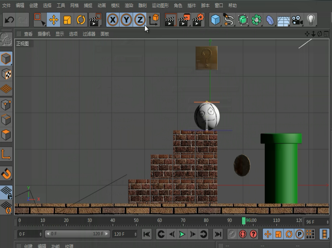The width and height of the screenshot is (332, 248).
Task: Click the timeline ruler at frame 50
Action: coord(136,221)
